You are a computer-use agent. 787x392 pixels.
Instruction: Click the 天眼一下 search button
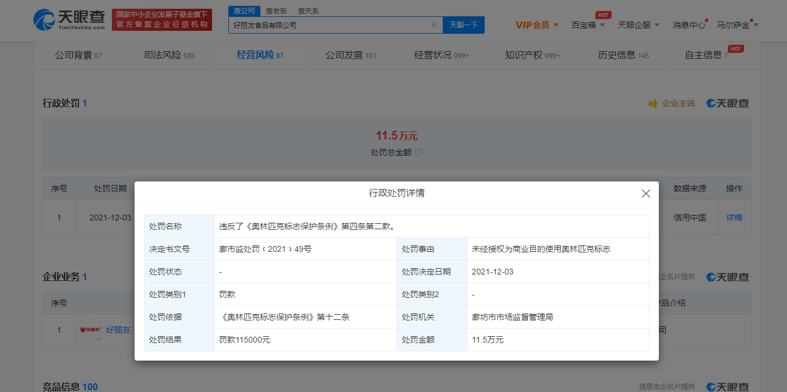464,25
